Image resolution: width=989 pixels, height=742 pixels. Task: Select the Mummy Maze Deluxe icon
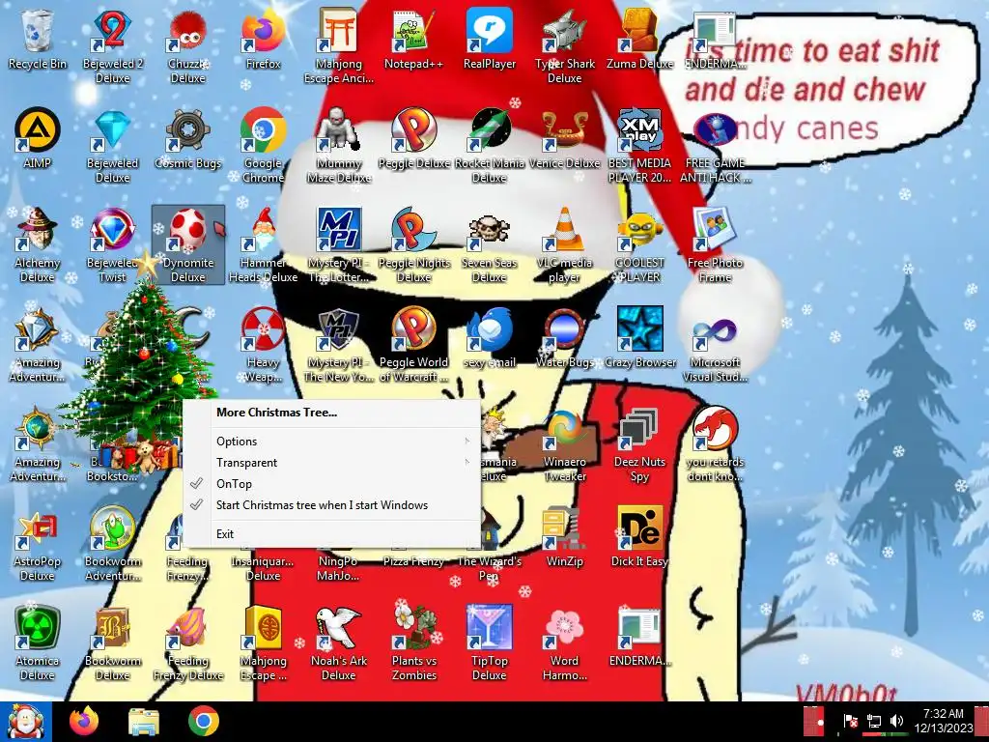(x=339, y=145)
